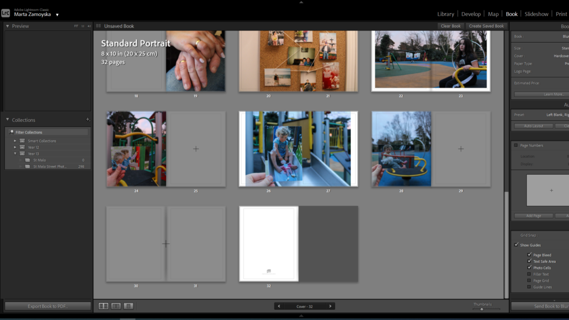The width and height of the screenshot is (569, 320).
Task: Select the playground spread on pages 22-23
Action: coord(431,60)
